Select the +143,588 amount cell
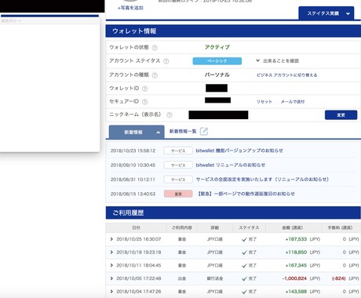Screen dimensions: 361x298 [296, 292]
